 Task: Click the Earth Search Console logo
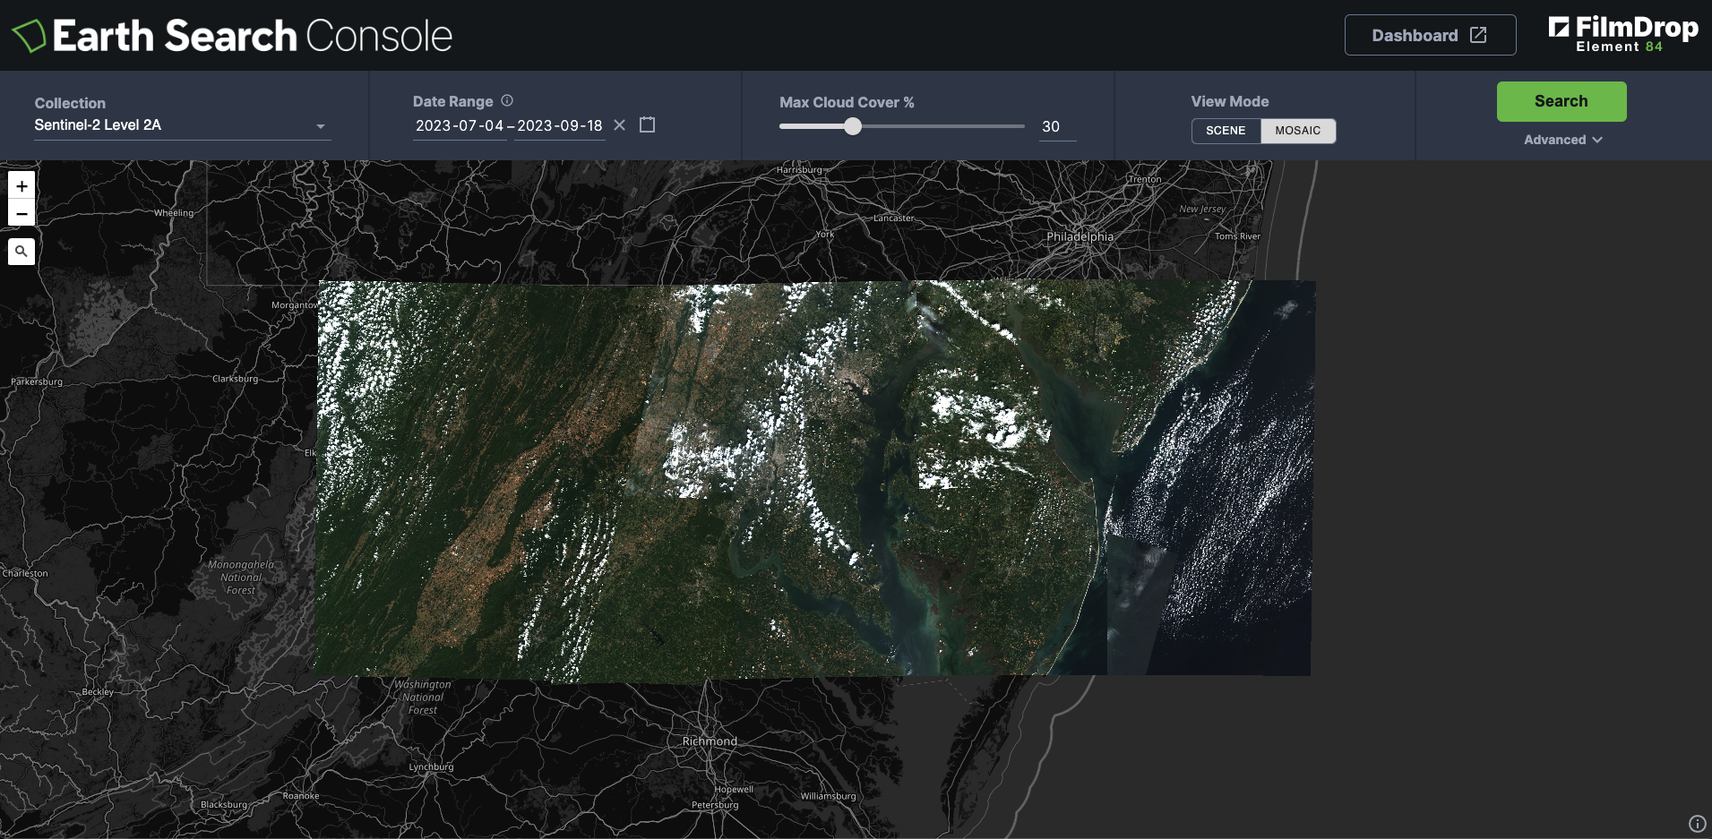(233, 36)
